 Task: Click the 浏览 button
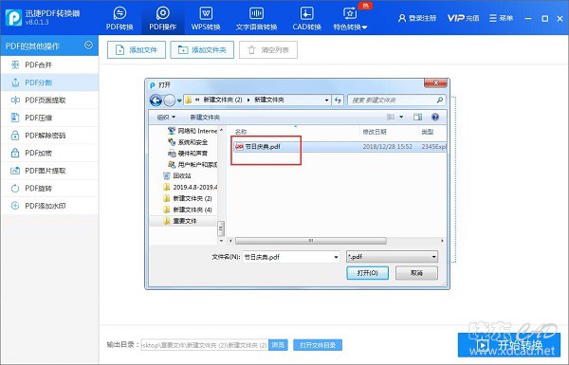tap(278, 345)
